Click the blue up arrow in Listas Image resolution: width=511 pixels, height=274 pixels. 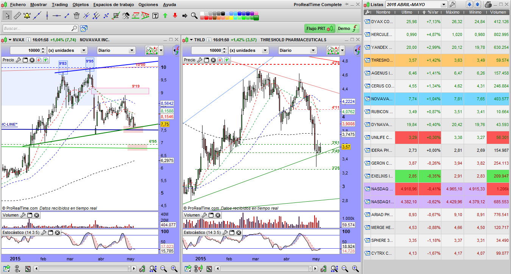pos(477,5)
